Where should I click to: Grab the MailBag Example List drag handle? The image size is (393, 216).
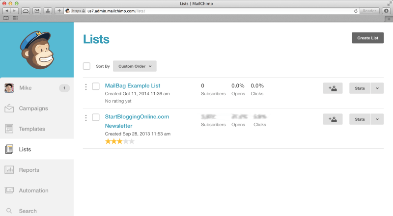[86, 87]
